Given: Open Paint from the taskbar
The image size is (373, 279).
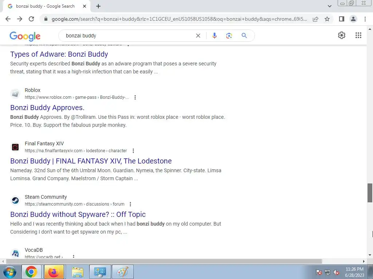Looking at the screenshot, I should [123, 272].
